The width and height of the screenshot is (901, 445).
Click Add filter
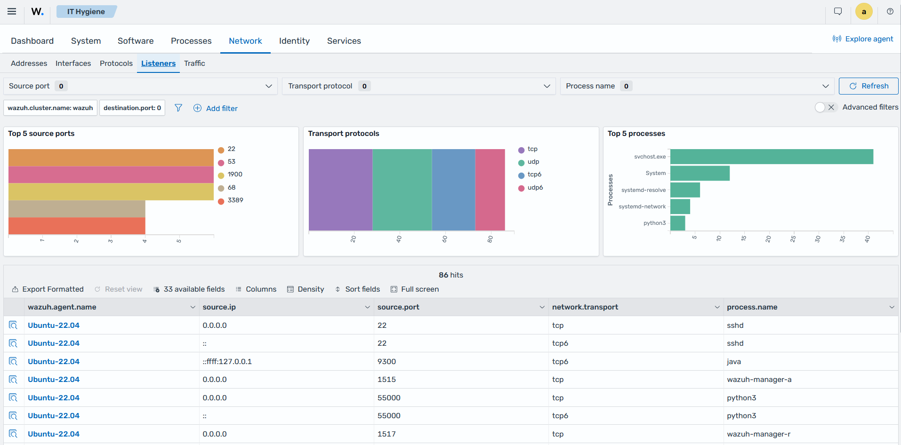(x=216, y=108)
